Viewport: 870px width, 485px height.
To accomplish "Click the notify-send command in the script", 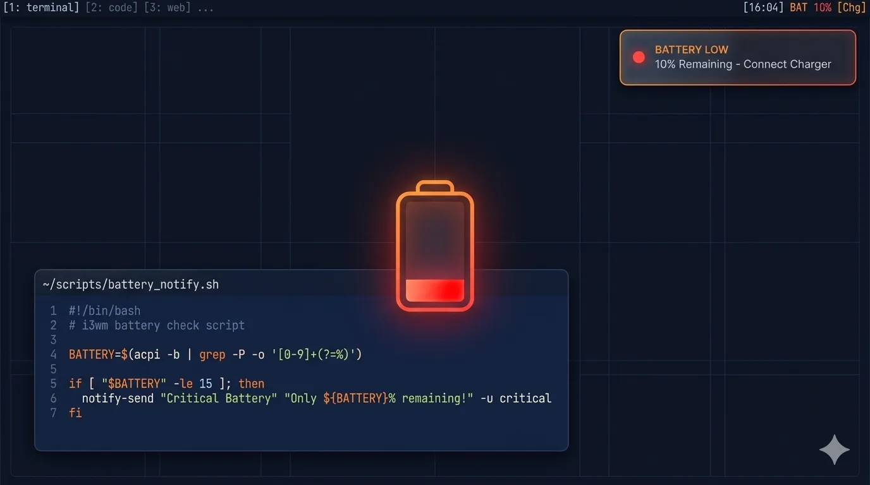I will (118, 398).
